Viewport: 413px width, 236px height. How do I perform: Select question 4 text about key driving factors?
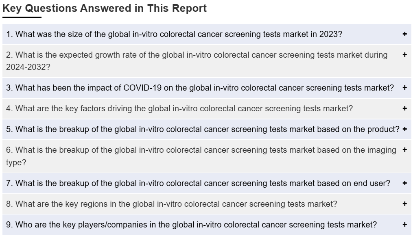179,108
